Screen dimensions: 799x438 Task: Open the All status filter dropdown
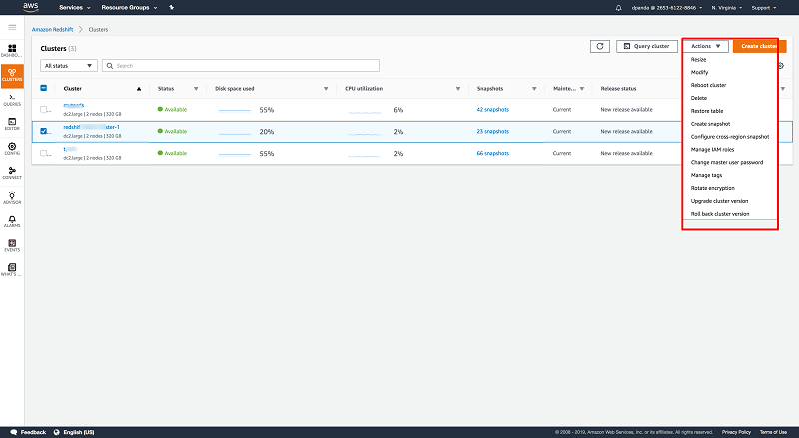69,66
